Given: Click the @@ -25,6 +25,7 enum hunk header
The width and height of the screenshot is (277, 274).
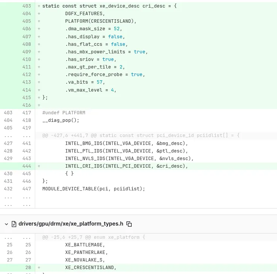Looking at the screenshot, I should [94, 237].
